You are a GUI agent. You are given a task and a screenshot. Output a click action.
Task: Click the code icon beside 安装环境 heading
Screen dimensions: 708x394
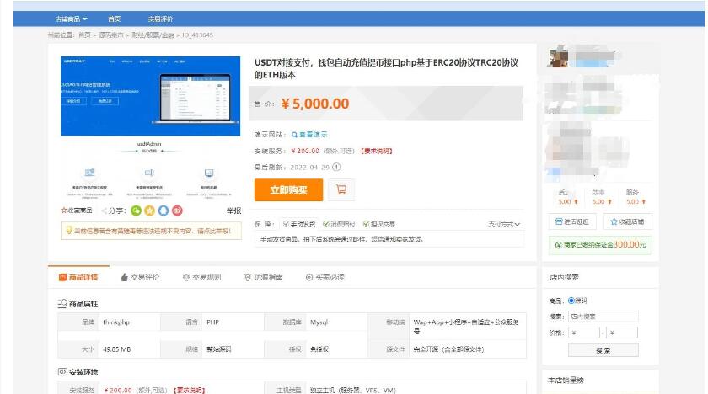(62, 372)
